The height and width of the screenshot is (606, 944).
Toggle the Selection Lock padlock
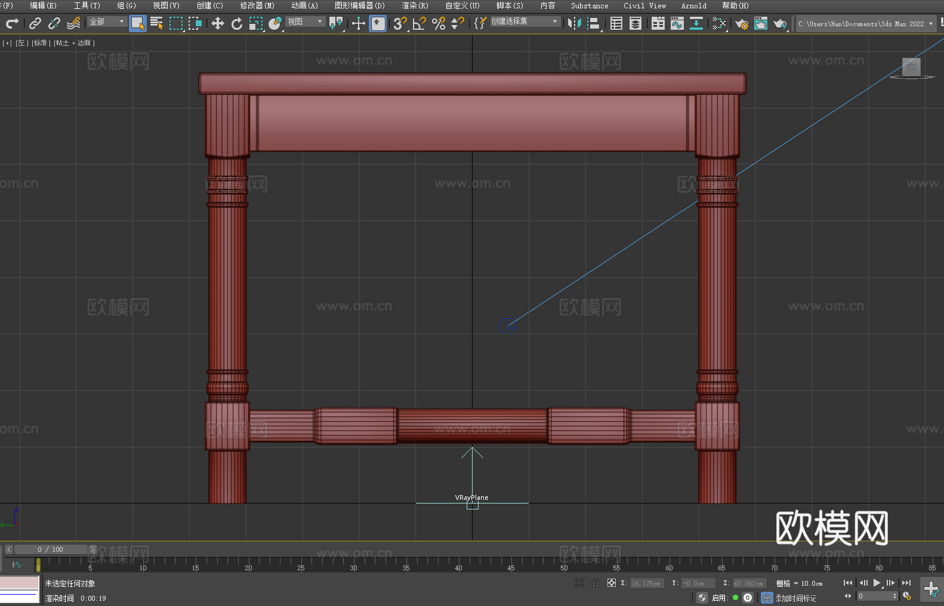(x=596, y=583)
